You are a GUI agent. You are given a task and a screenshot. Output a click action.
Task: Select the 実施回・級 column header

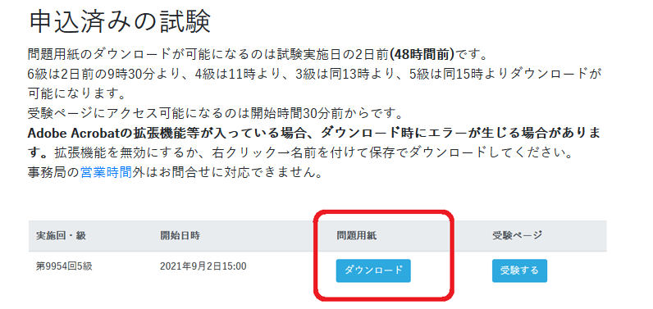point(61,236)
